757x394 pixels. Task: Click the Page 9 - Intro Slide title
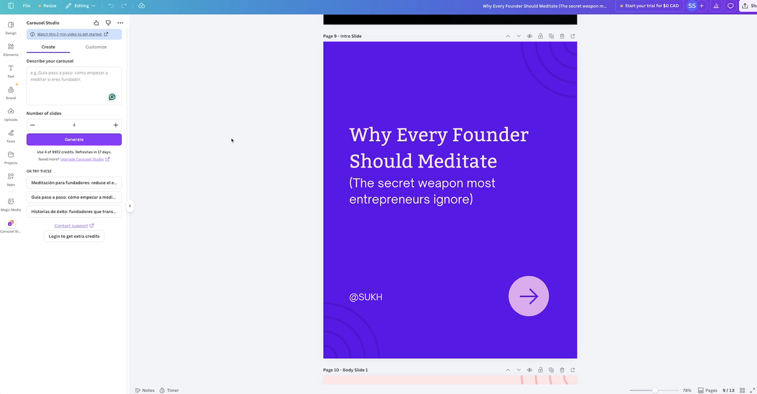tap(343, 36)
